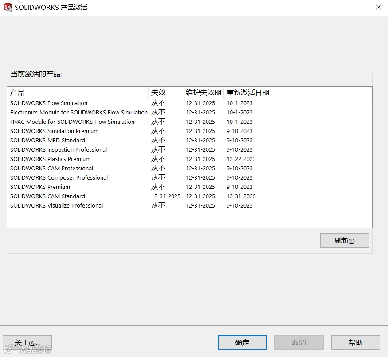This screenshot has height=357, width=388.
Task: Click 从不 expiry value for Simulation Premium
Action: point(158,131)
